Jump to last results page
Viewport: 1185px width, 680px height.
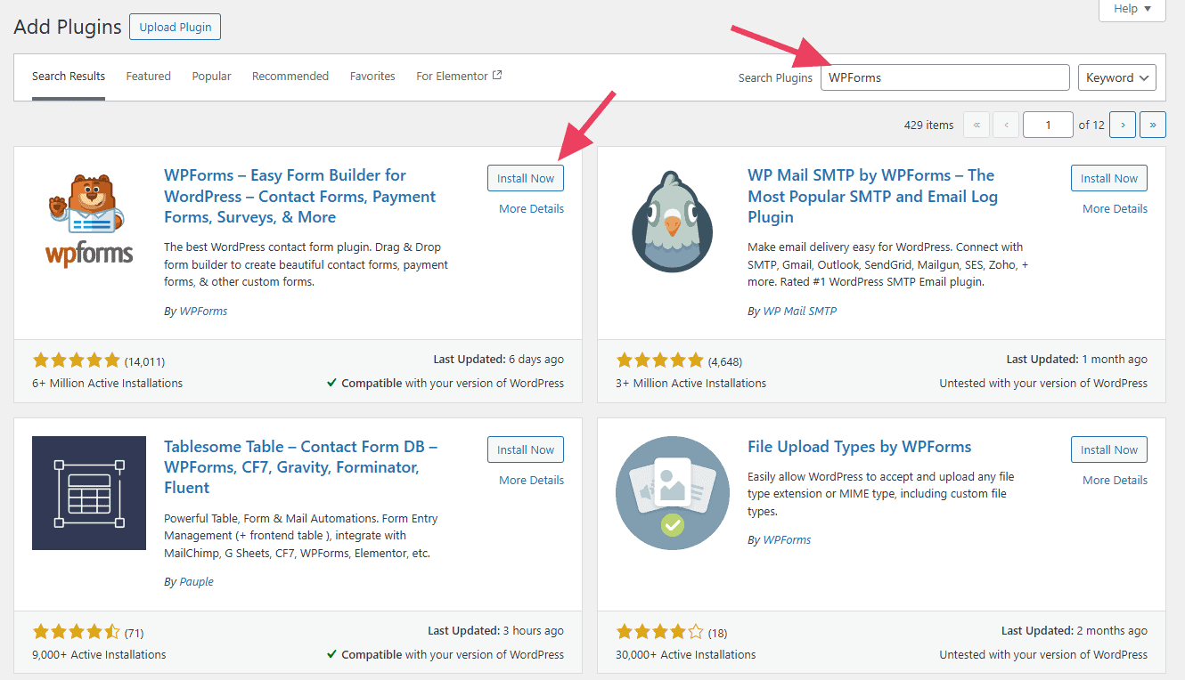coord(1153,125)
